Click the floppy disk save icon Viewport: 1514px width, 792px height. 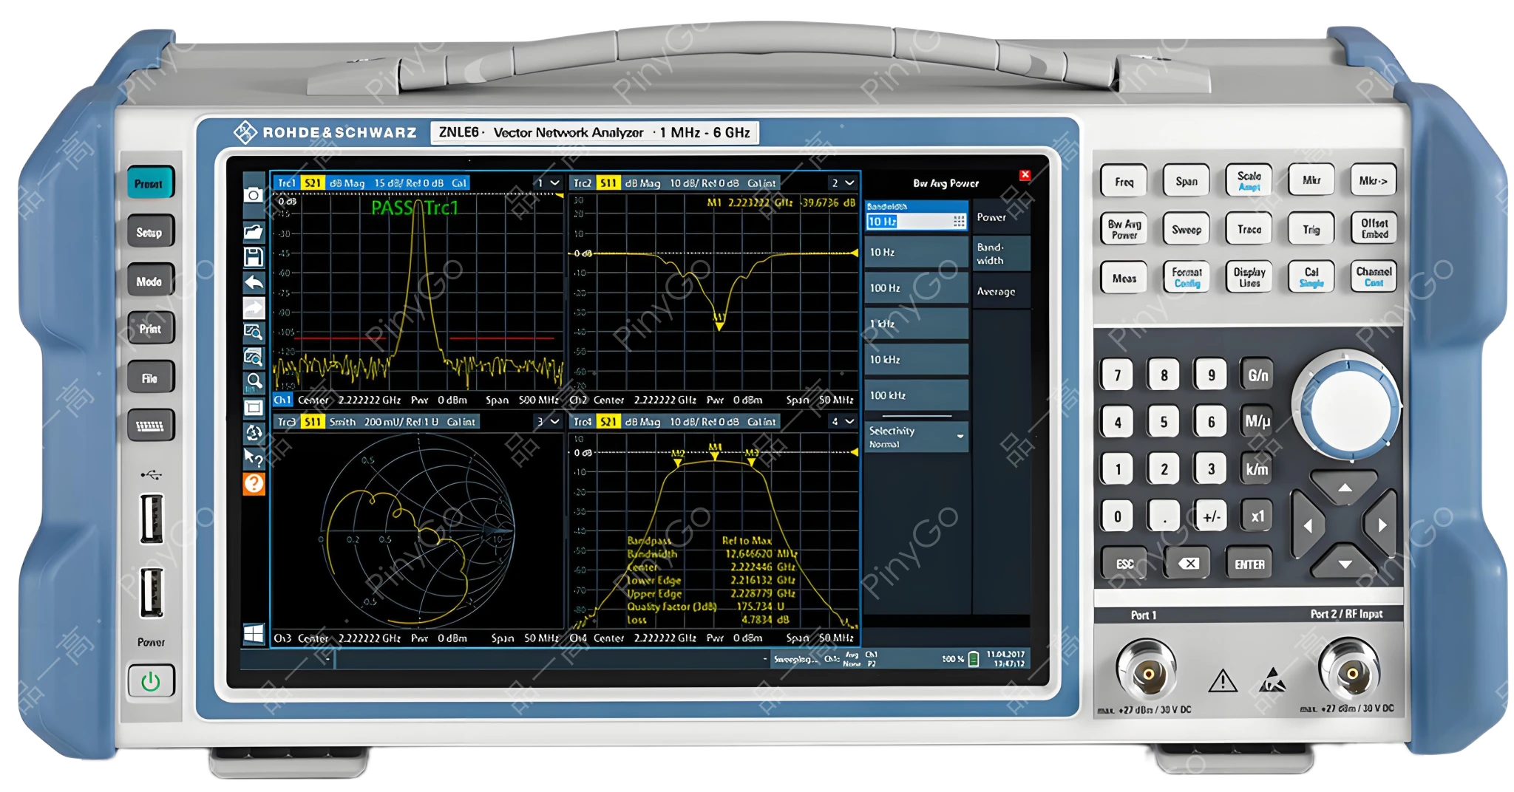254,257
